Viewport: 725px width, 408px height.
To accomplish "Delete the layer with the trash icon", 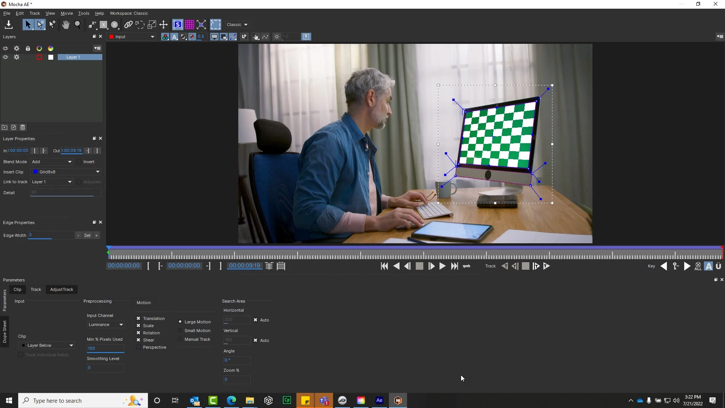I will [x=23, y=128].
